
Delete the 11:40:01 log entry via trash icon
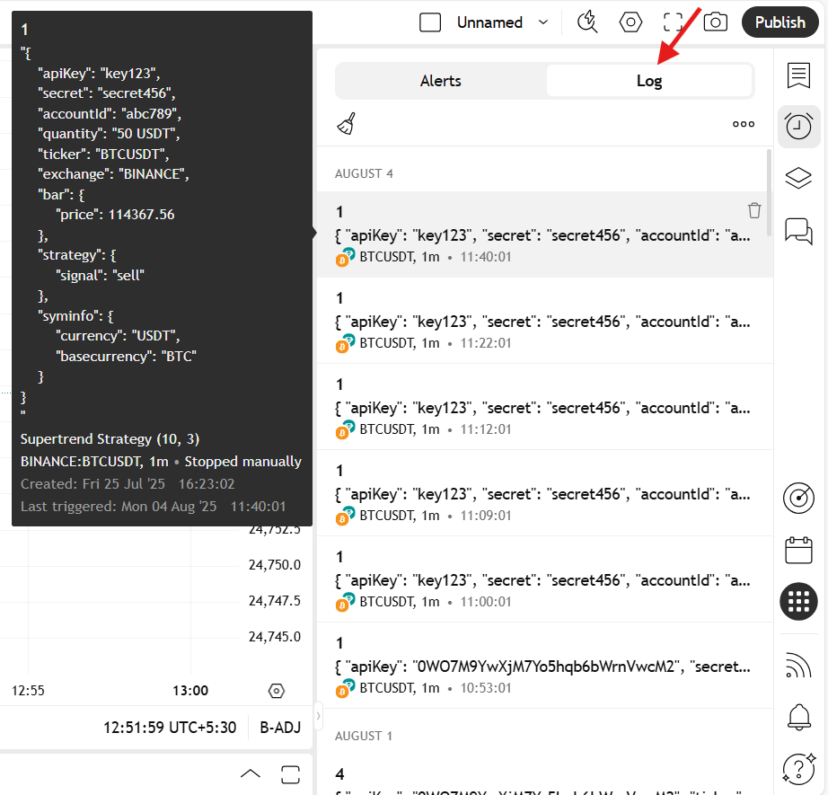click(754, 210)
